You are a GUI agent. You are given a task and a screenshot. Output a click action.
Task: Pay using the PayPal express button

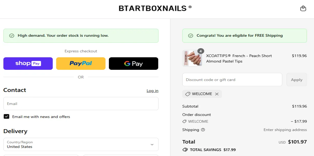(x=81, y=63)
